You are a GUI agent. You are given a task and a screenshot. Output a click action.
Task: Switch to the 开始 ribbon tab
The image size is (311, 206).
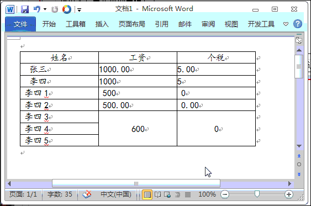point(49,24)
